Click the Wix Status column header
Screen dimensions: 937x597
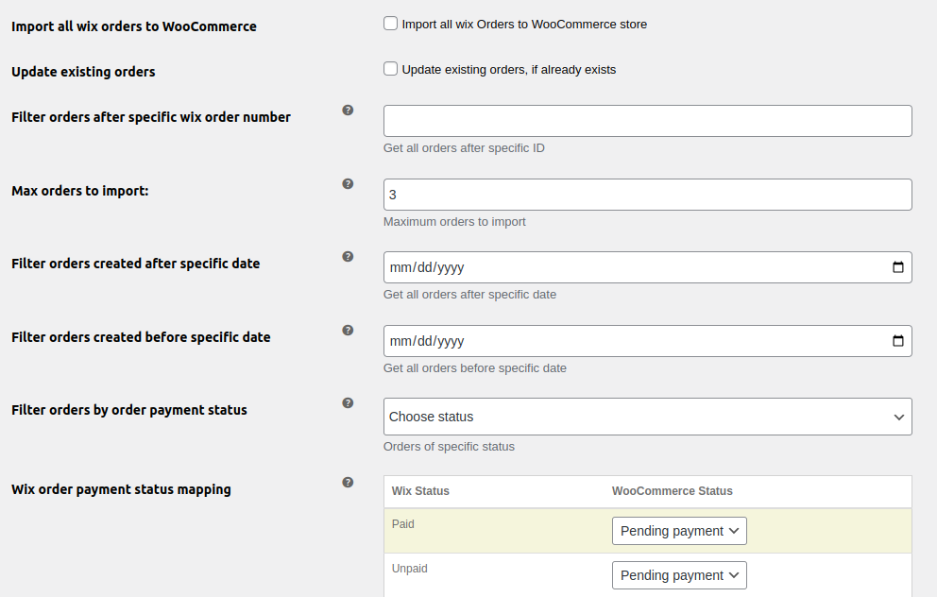click(x=420, y=491)
